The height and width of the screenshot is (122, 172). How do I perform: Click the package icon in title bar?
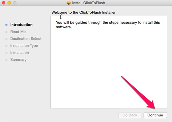point(69,3)
